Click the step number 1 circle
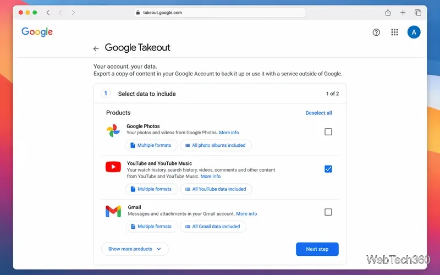Screen dimensions: 440x275 point(106,94)
